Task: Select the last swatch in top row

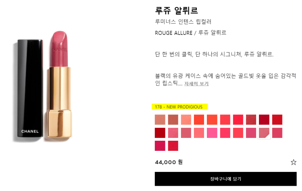Action: tap(277, 120)
